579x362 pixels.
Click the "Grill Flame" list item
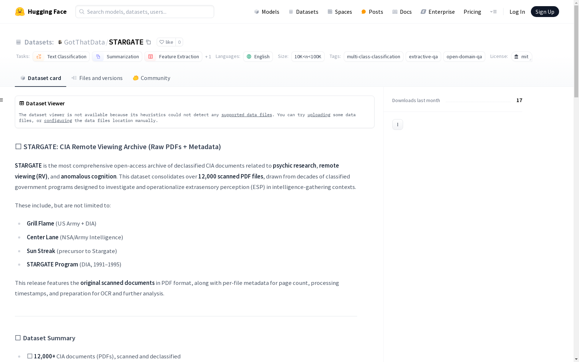pos(62,223)
